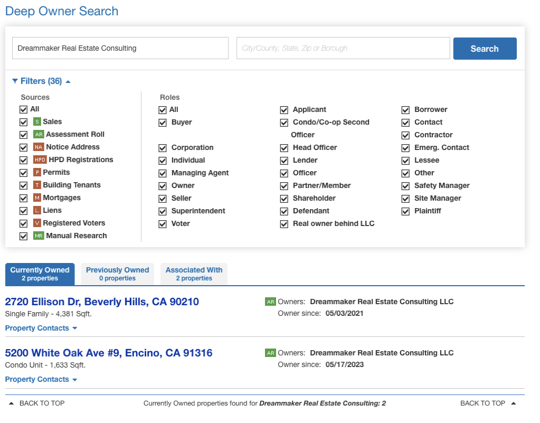Switch to the Associated With tab
Screen dimensions: 540x423
pyautogui.click(x=194, y=274)
